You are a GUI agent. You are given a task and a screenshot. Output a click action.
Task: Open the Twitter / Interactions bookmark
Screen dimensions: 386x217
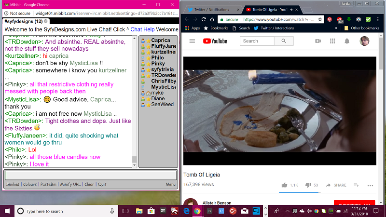pyautogui.click(x=274, y=28)
